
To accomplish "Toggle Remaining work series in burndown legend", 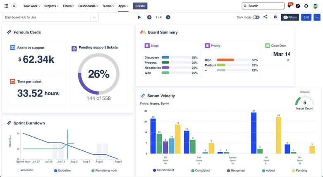I will coord(104,170).
